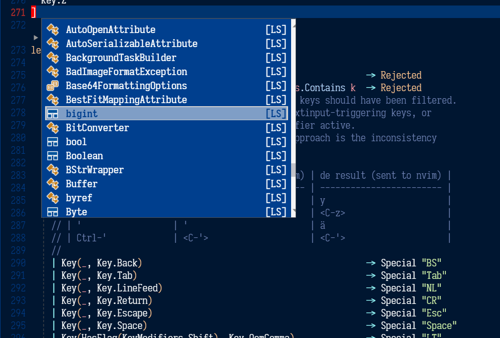
Task: Select the Boolean completion item
Action: coord(84,156)
